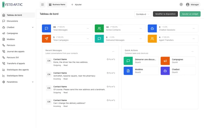Go to Discussions in sidebar
204x128 pixels.
[18, 21]
